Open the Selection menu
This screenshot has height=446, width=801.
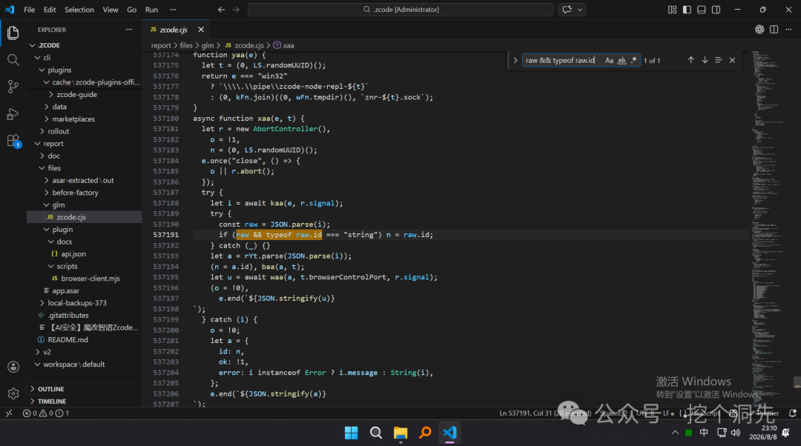point(79,10)
